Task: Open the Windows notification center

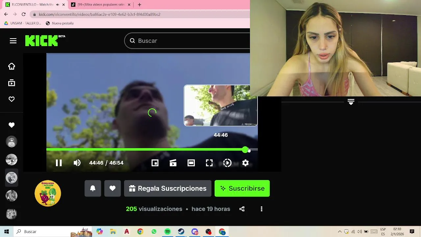Action: (412, 232)
